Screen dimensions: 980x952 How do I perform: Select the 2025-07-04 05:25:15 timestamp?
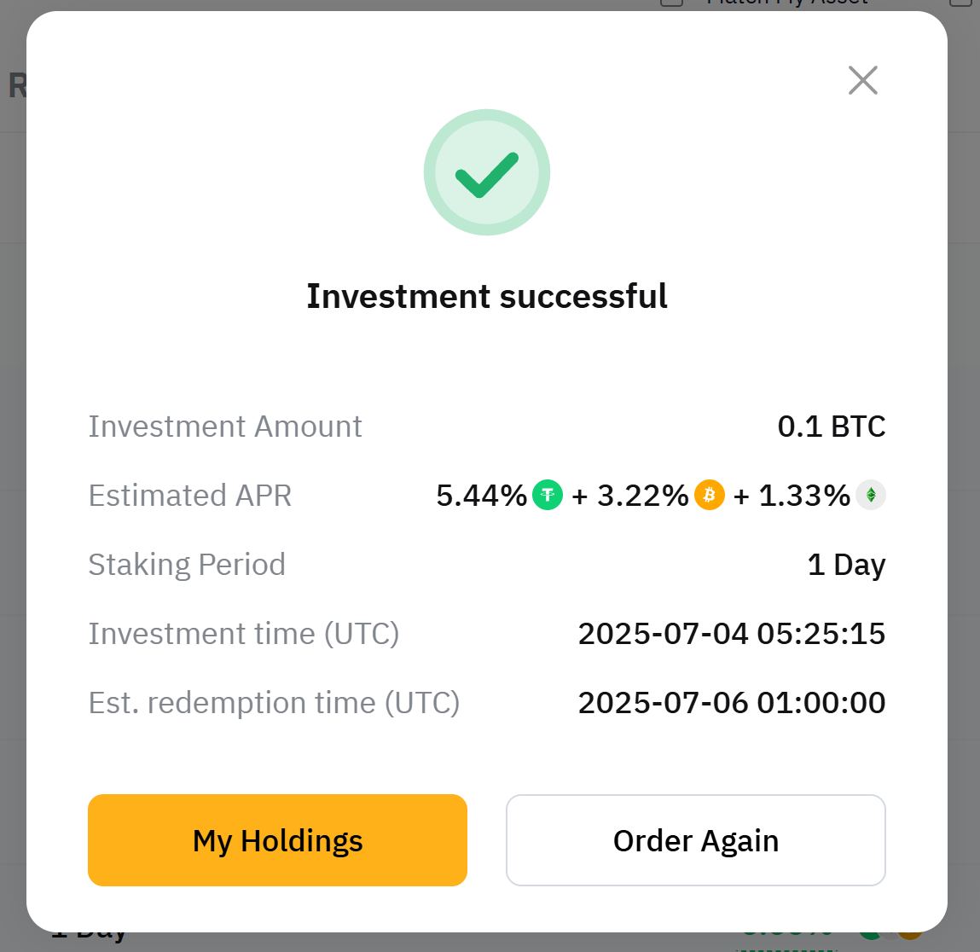click(732, 634)
